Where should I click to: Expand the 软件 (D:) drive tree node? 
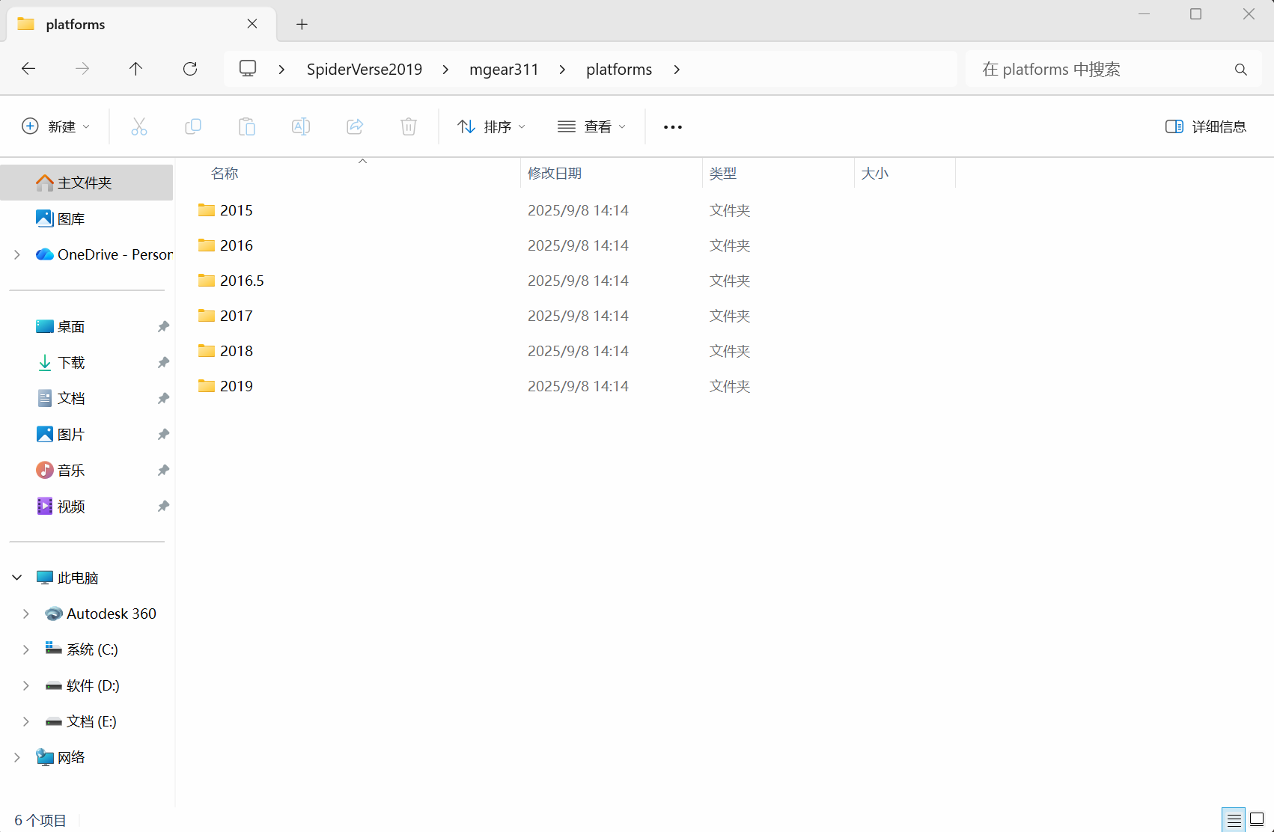[26, 685]
